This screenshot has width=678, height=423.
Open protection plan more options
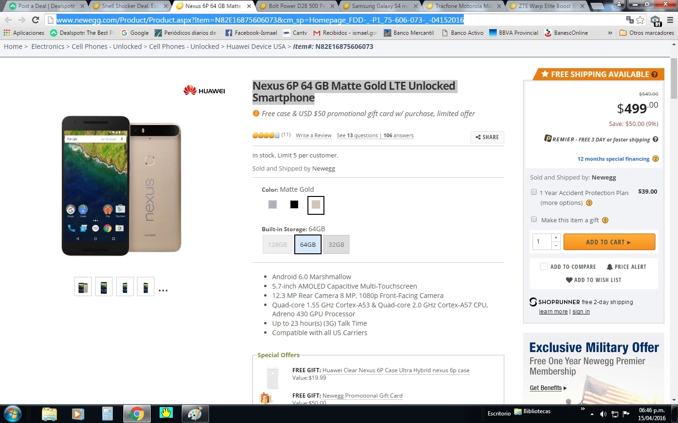tap(562, 203)
